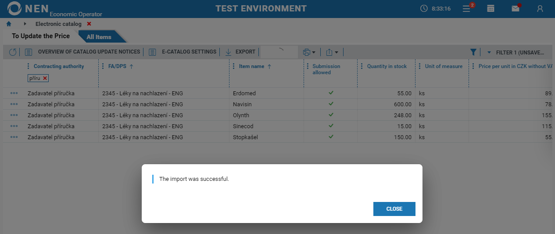Expand the Filter 1 (unsaved) dropdown
Screen dimensions: 555x234
point(489,53)
